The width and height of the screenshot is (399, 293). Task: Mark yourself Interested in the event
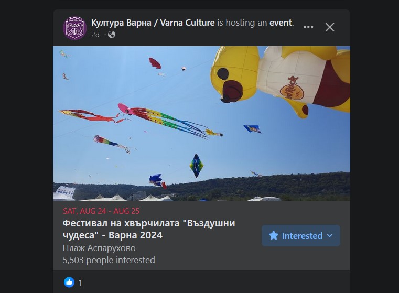coord(301,235)
